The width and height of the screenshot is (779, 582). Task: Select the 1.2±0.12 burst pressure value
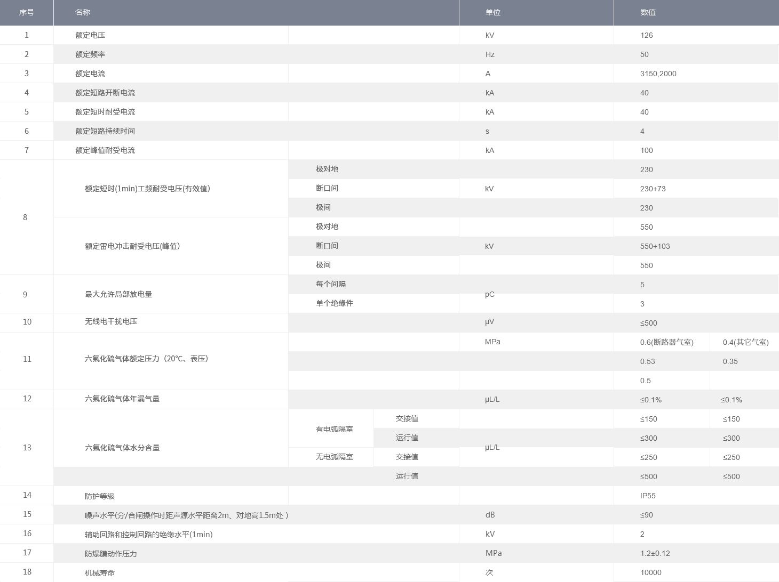(x=655, y=553)
